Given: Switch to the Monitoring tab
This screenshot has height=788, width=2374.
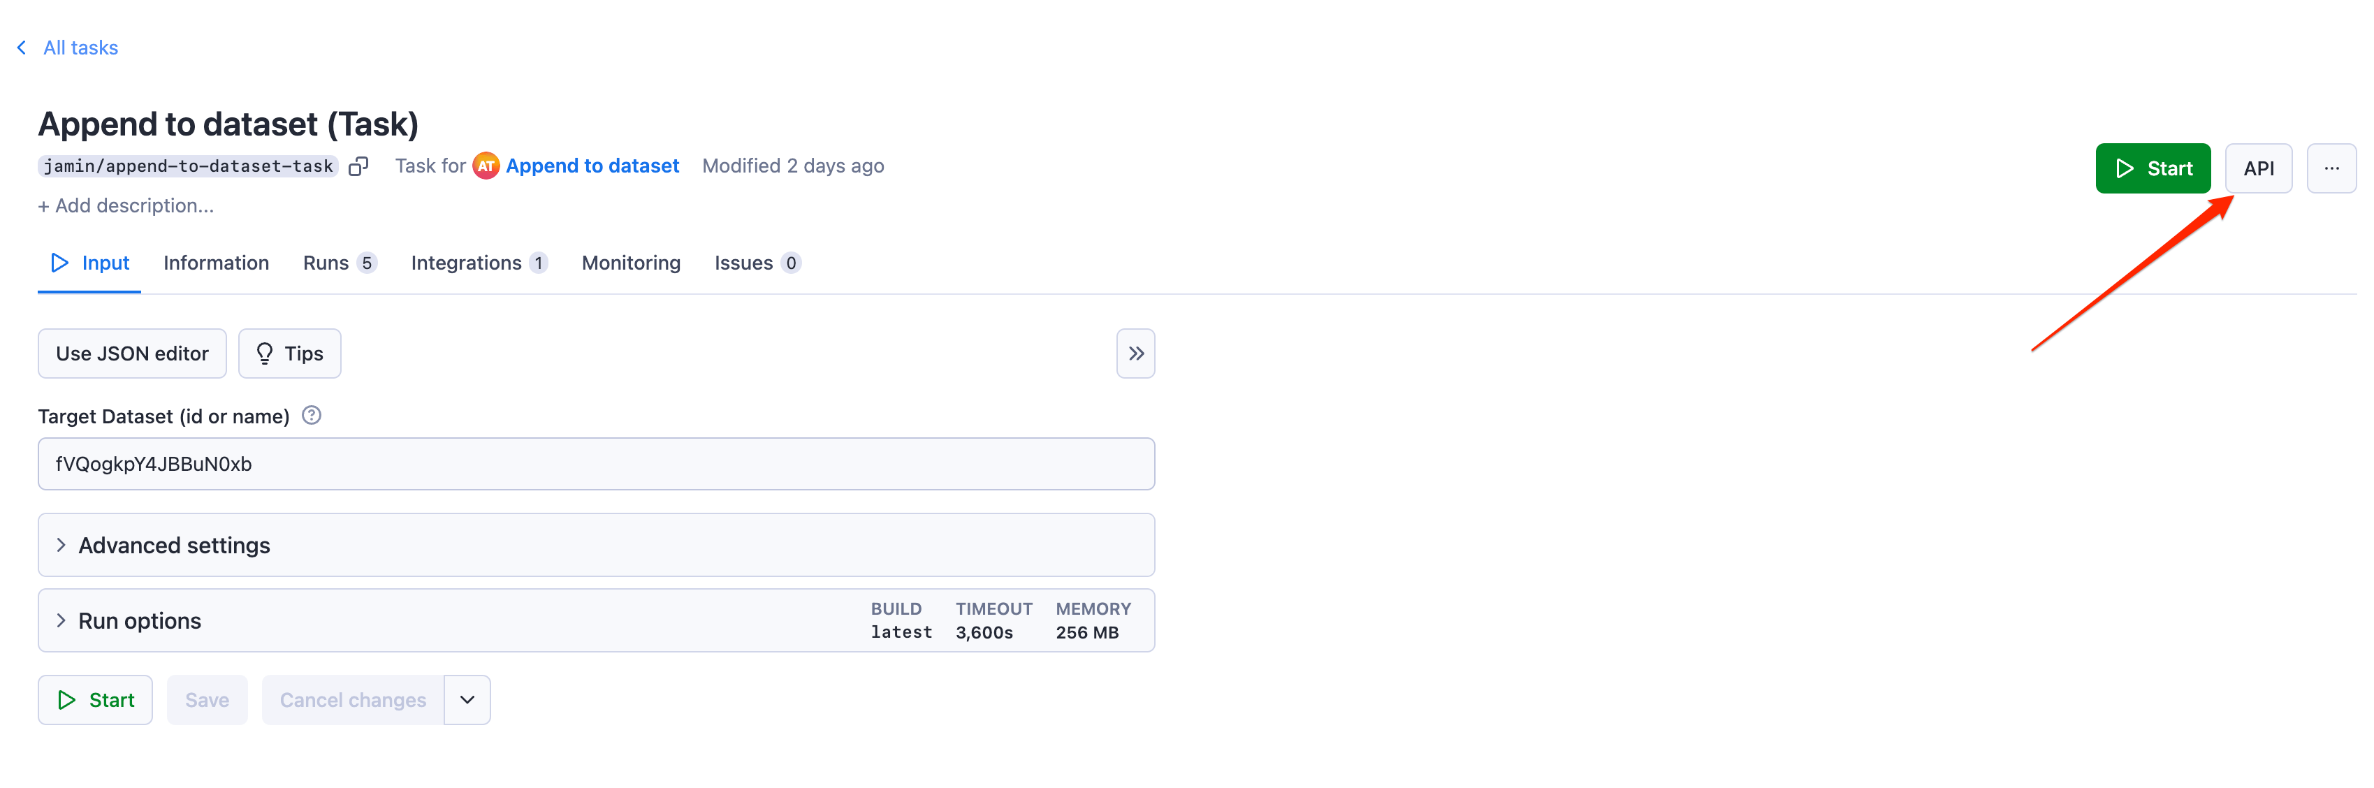Looking at the screenshot, I should click(632, 262).
